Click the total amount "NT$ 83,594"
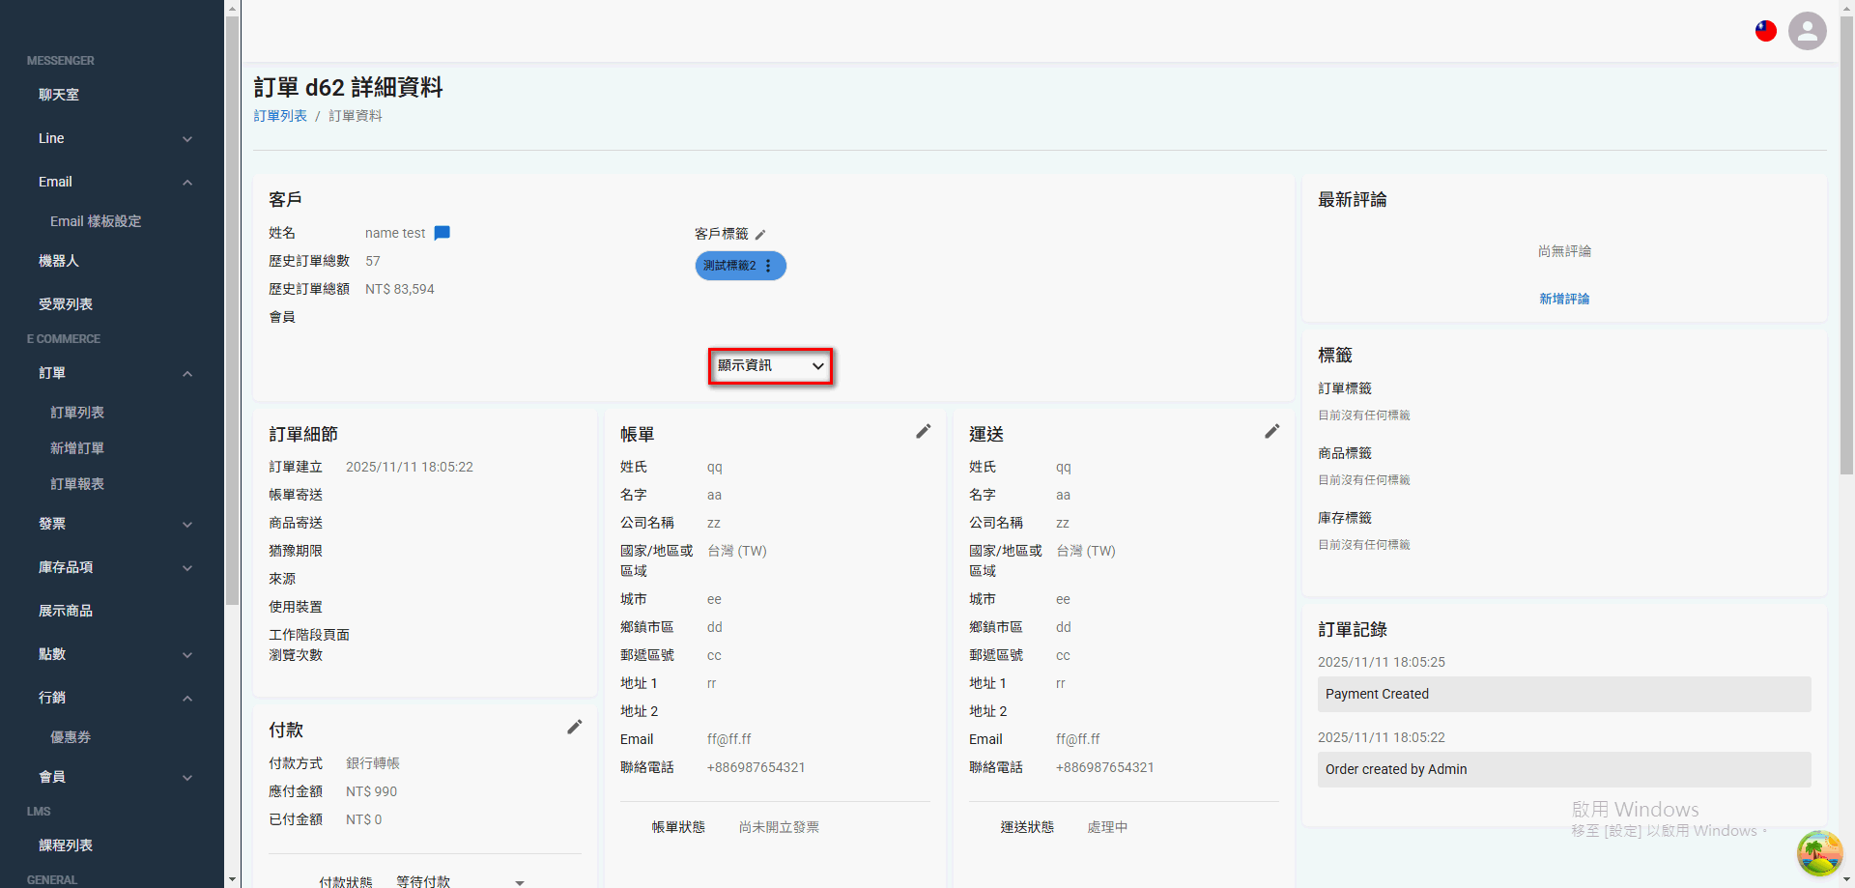 click(x=400, y=289)
